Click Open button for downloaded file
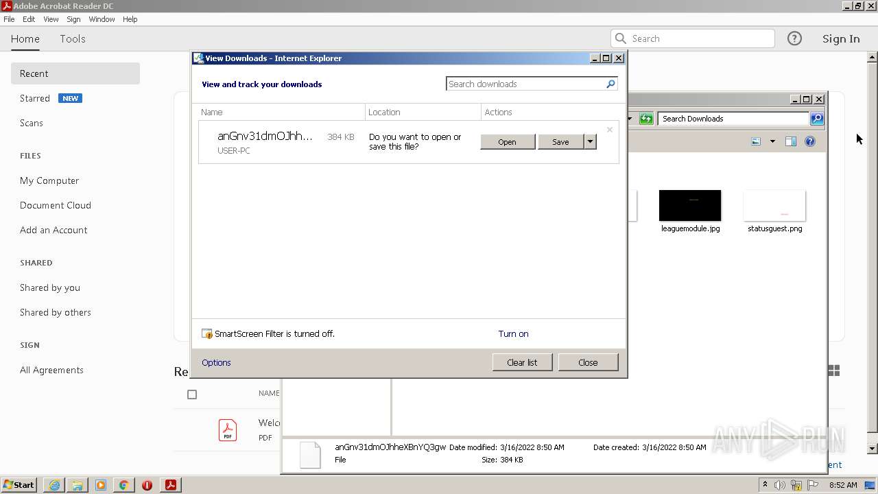 (508, 142)
